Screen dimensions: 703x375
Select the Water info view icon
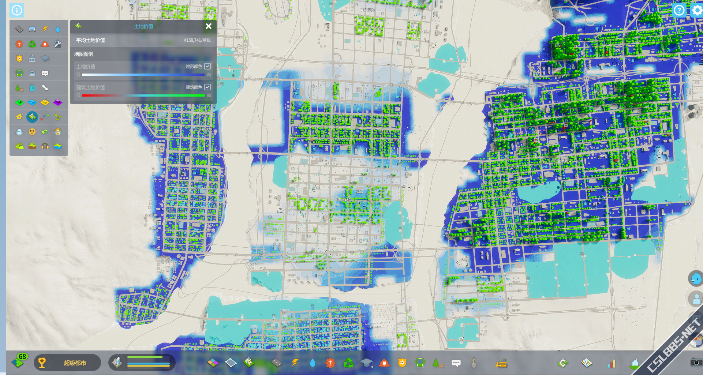coord(58,29)
